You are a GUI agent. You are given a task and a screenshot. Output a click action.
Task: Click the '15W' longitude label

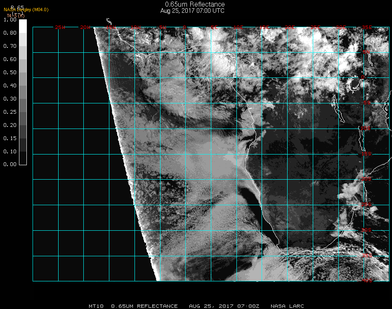tap(111, 27)
